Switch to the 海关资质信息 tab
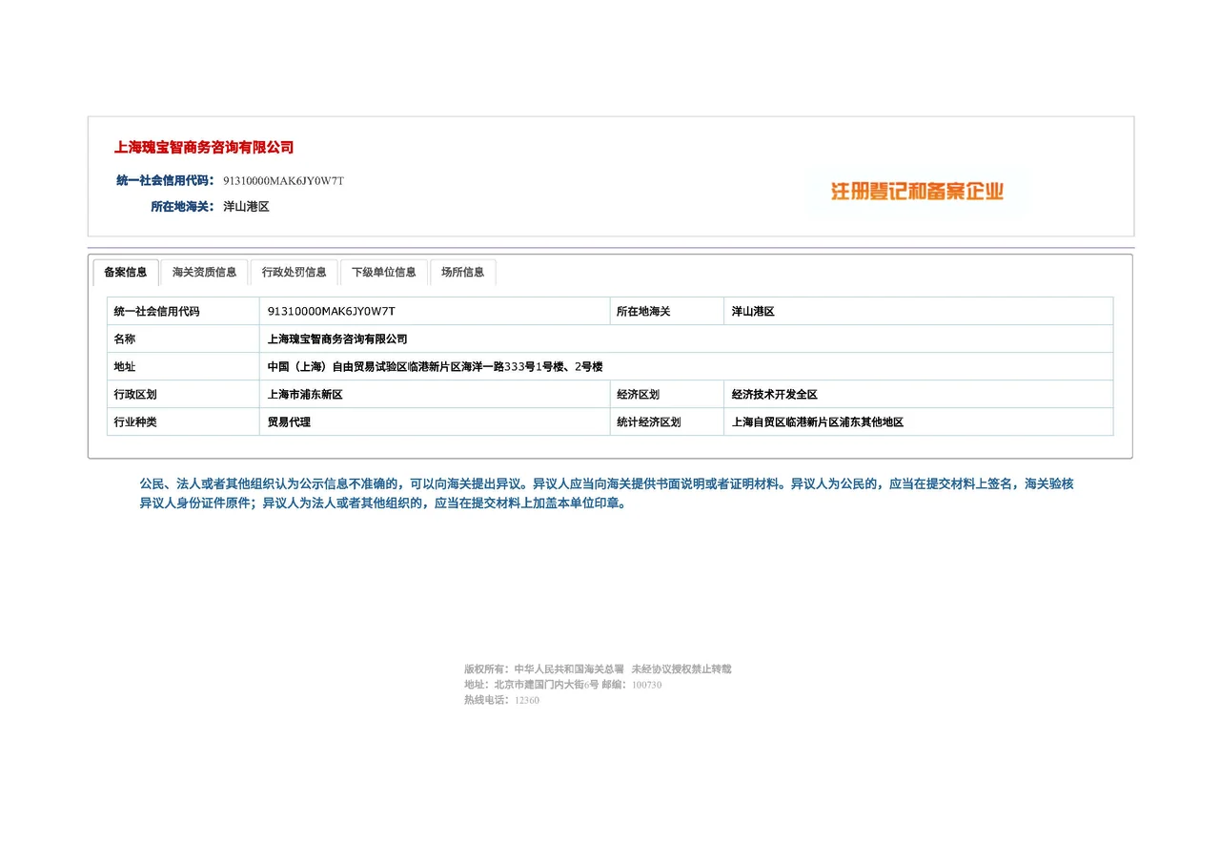Screen dimensions: 1220x863 204,273
